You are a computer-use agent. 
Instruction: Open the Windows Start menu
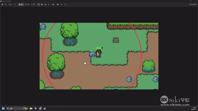point(3,109)
